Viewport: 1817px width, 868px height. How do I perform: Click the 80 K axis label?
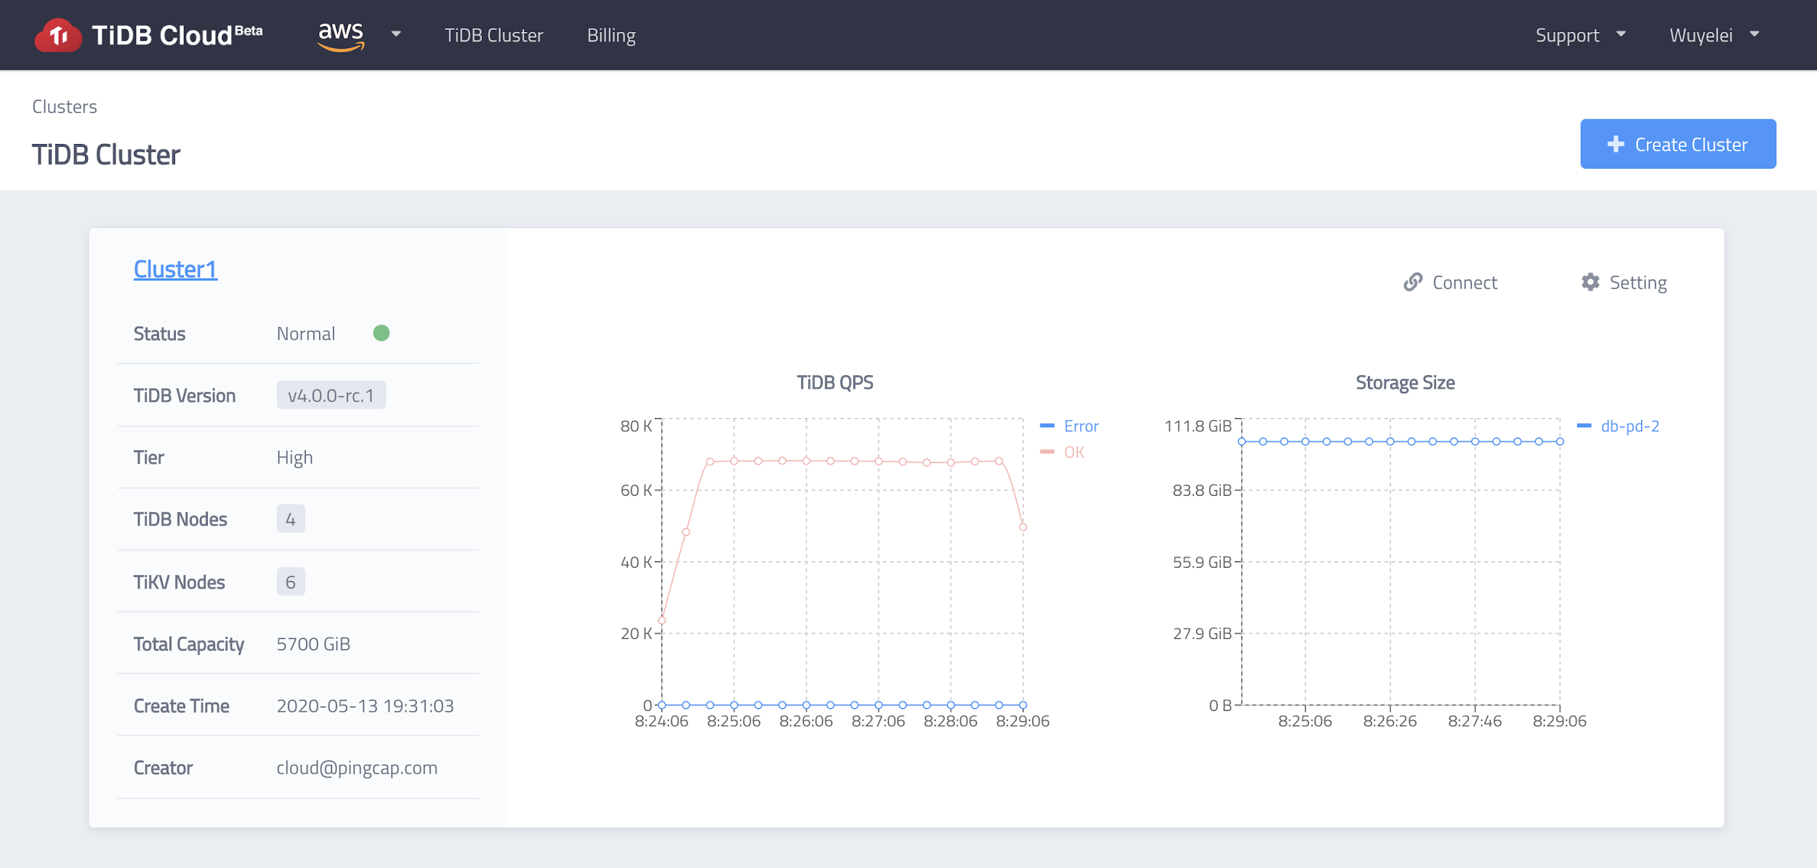tap(636, 426)
